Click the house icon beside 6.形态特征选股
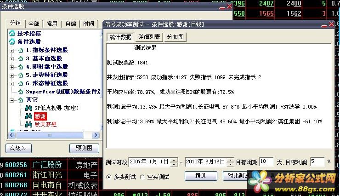This screenshot has height=196, width=340. [21, 83]
